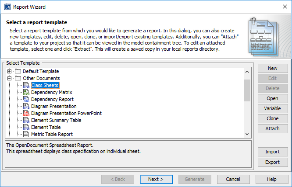Close the Report Wizard window
This screenshot has height=187, width=292.
point(282,7)
